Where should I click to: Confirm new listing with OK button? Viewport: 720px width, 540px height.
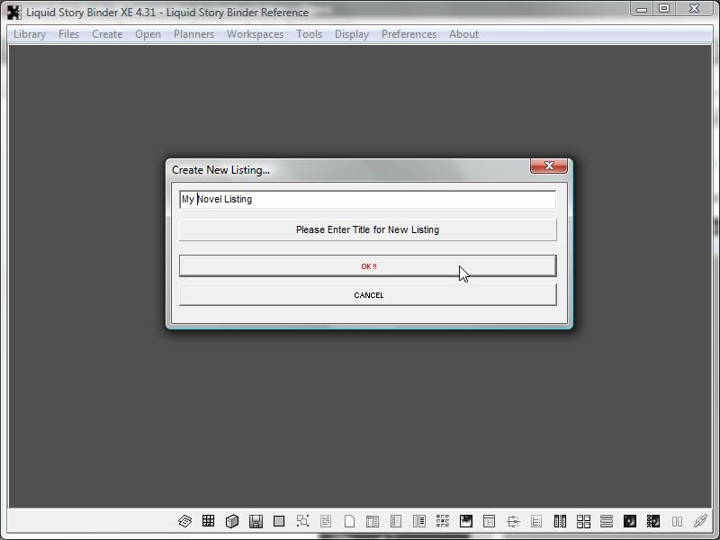click(367, 266)
